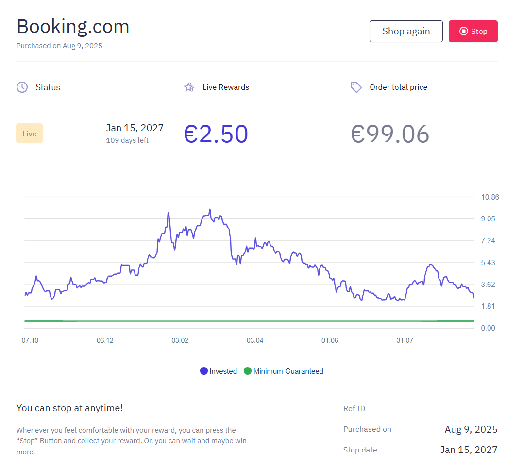Click the 06.12 x-axis date label
The width and height of the screenshot is (506, 469).
[105, 341]
